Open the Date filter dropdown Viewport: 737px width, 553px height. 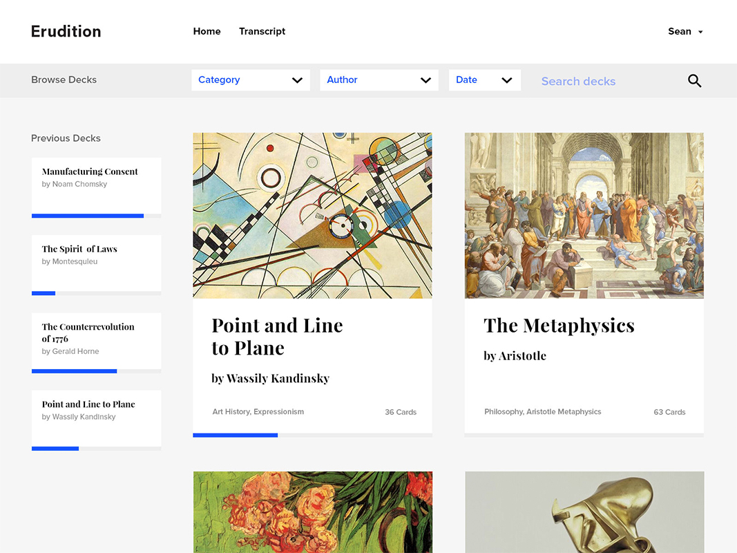click(485, 80)
